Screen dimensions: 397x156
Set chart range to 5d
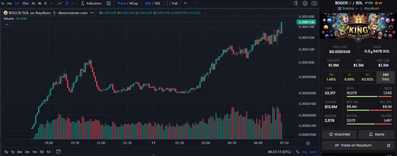42,152
